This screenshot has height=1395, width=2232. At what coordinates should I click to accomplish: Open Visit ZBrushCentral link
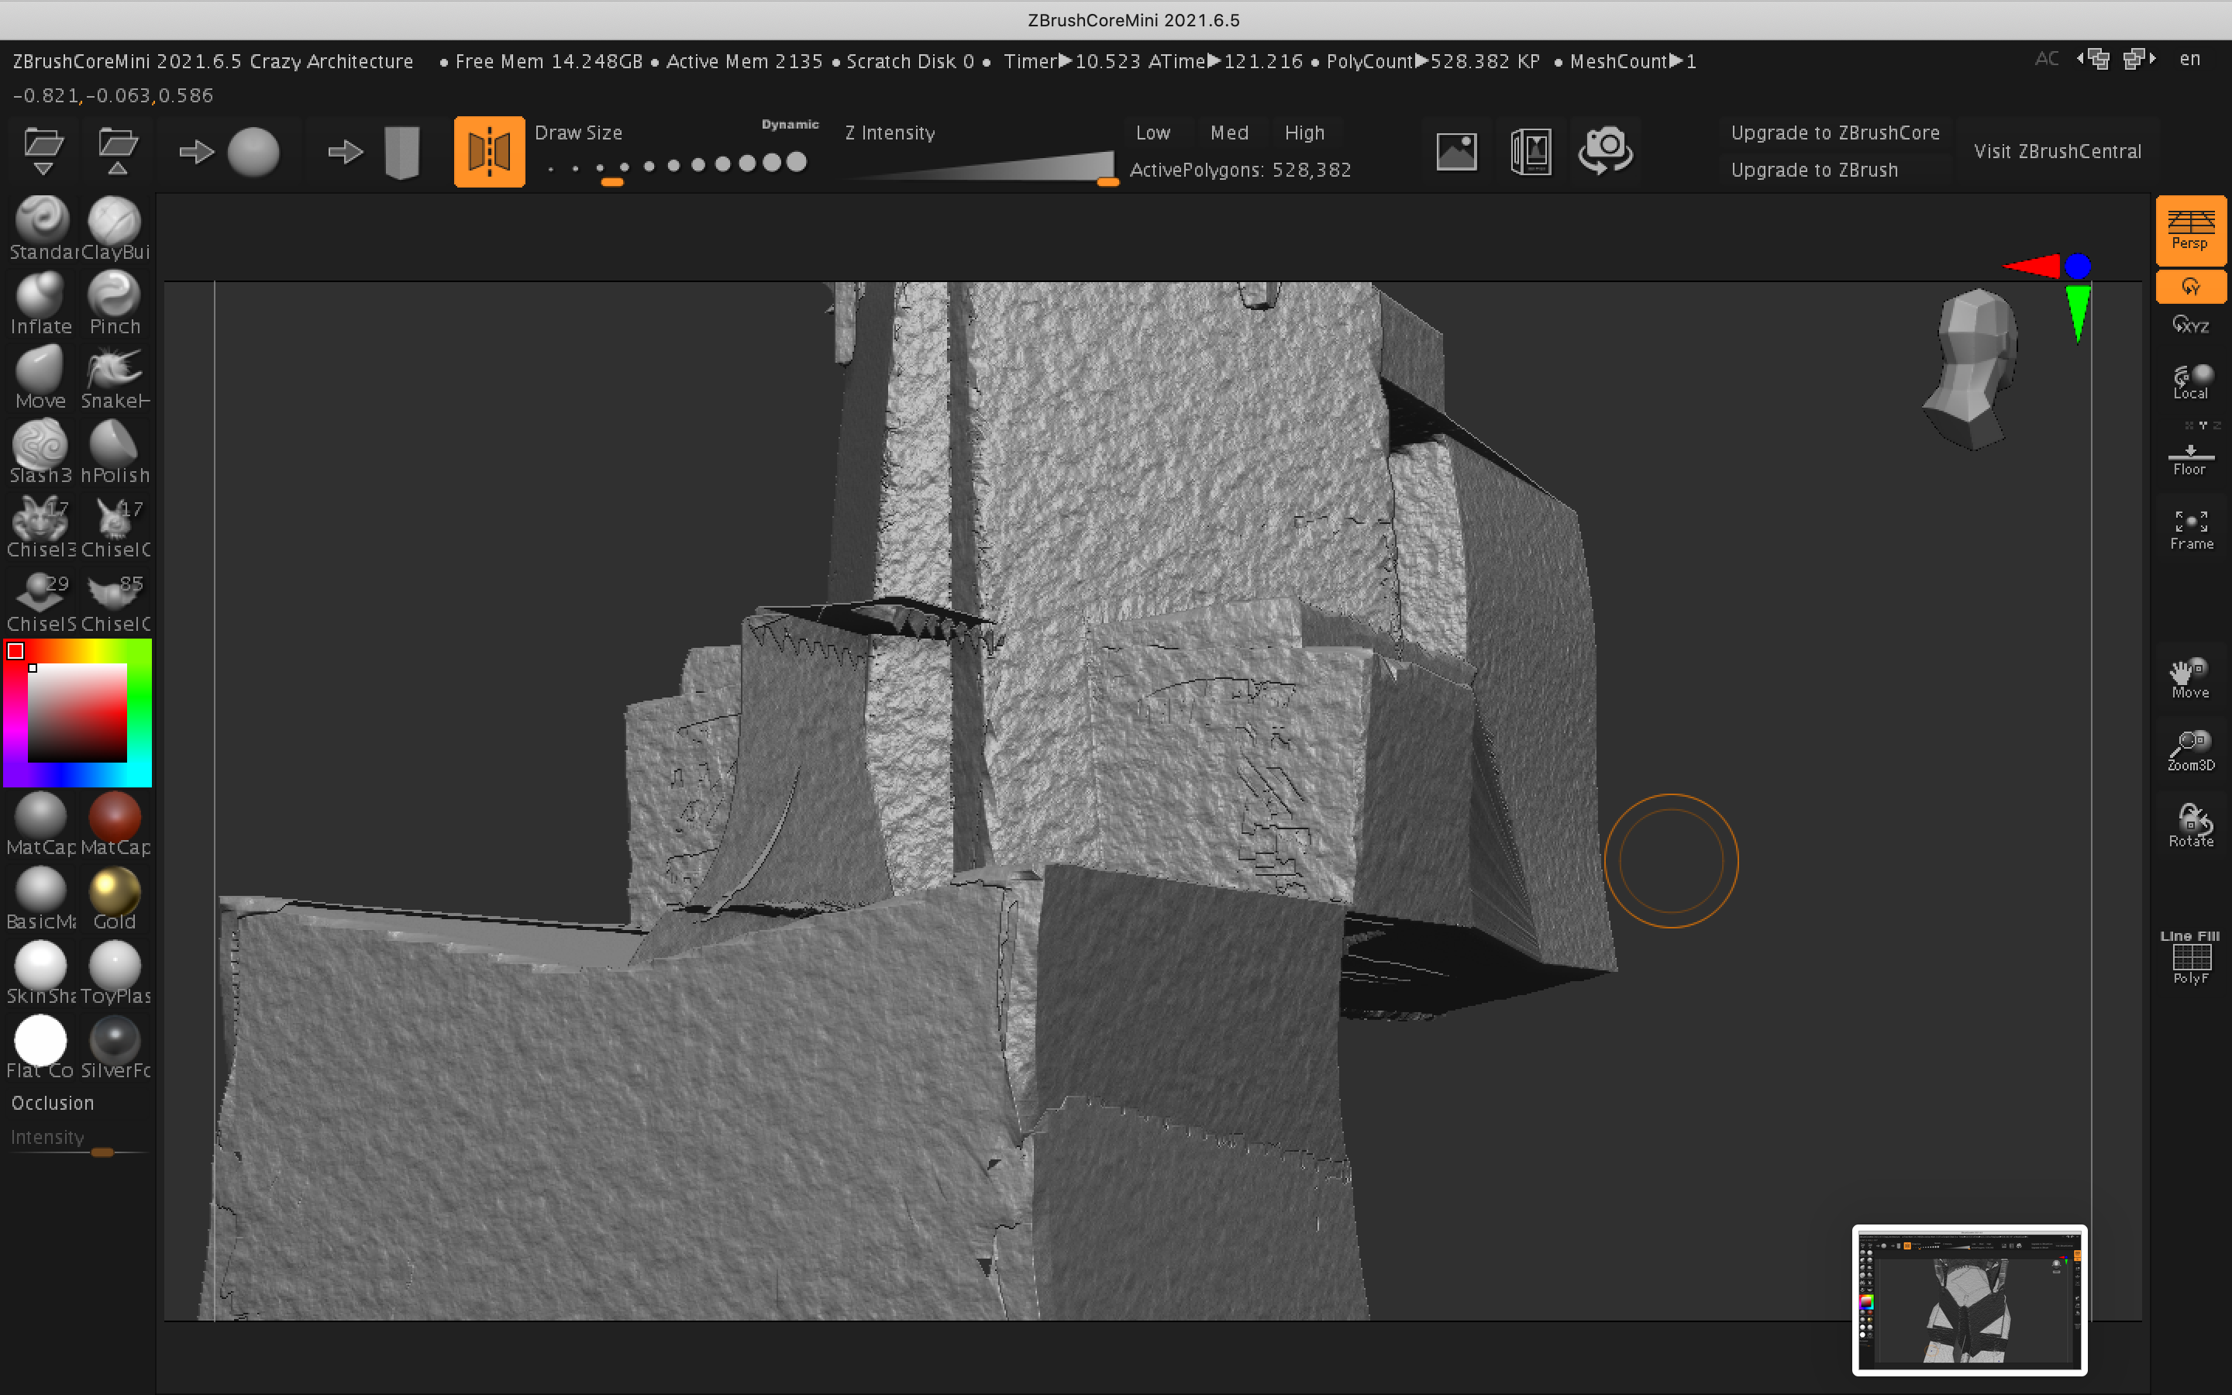point(2058,151)
